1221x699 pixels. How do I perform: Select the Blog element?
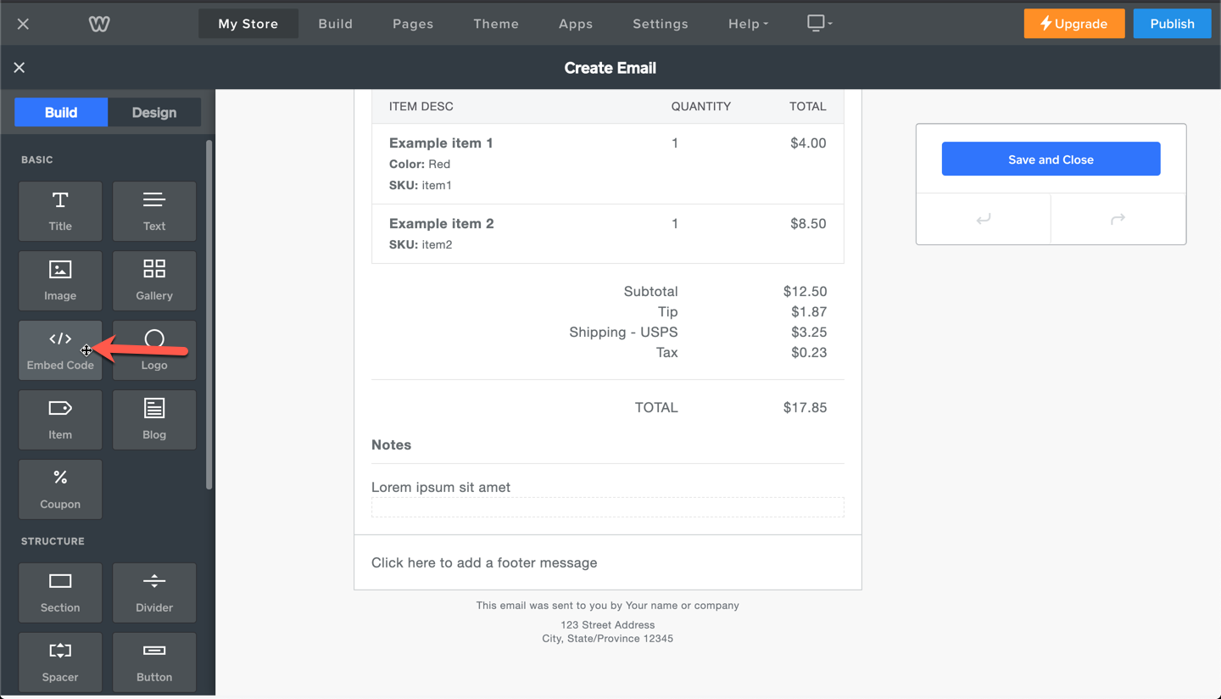(154, 420)
